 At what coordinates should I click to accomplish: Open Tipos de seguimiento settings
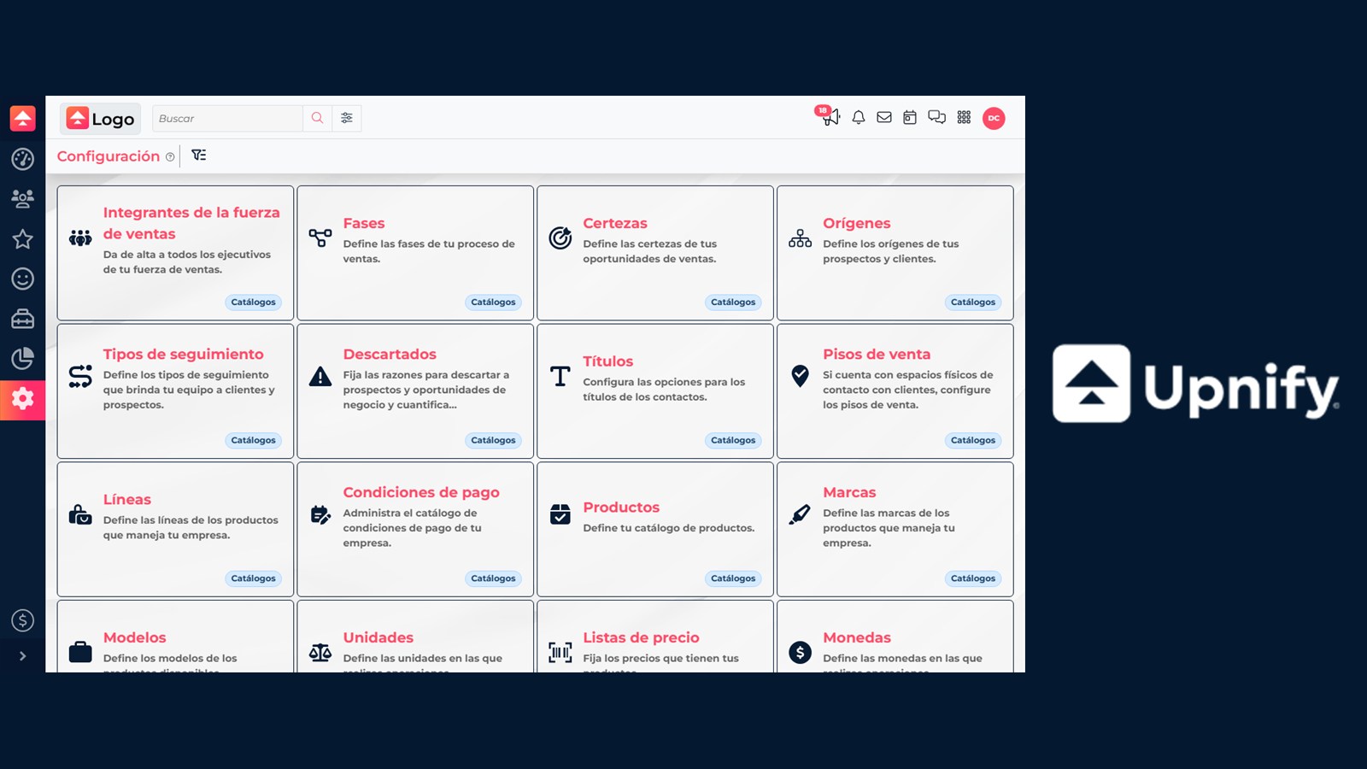(175, 391)
